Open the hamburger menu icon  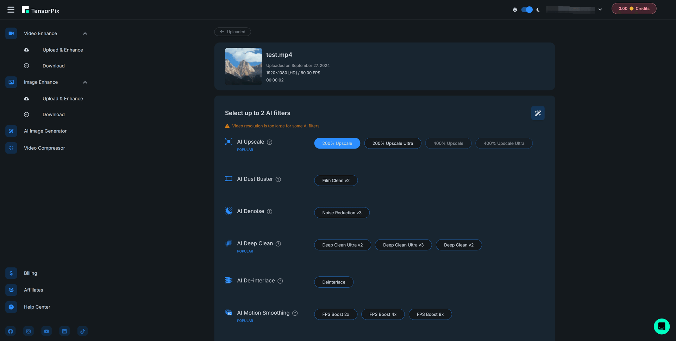click(11, 10)
